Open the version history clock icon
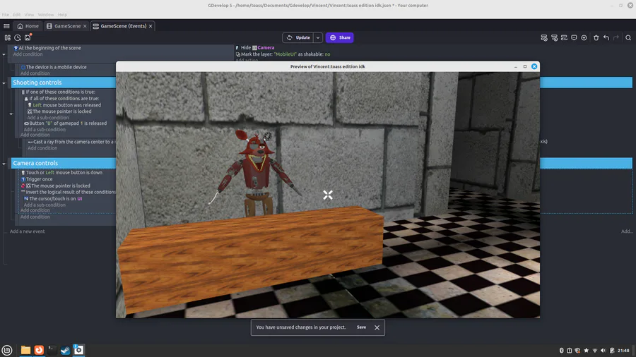Image resolution: width=636 pixels, height=357 pixels. pyautogui.click(x=18, y=37)
